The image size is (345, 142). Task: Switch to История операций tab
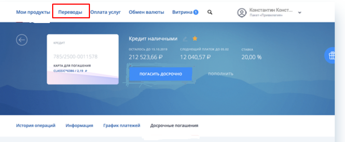pyautogui.click(x=36, y=126)
